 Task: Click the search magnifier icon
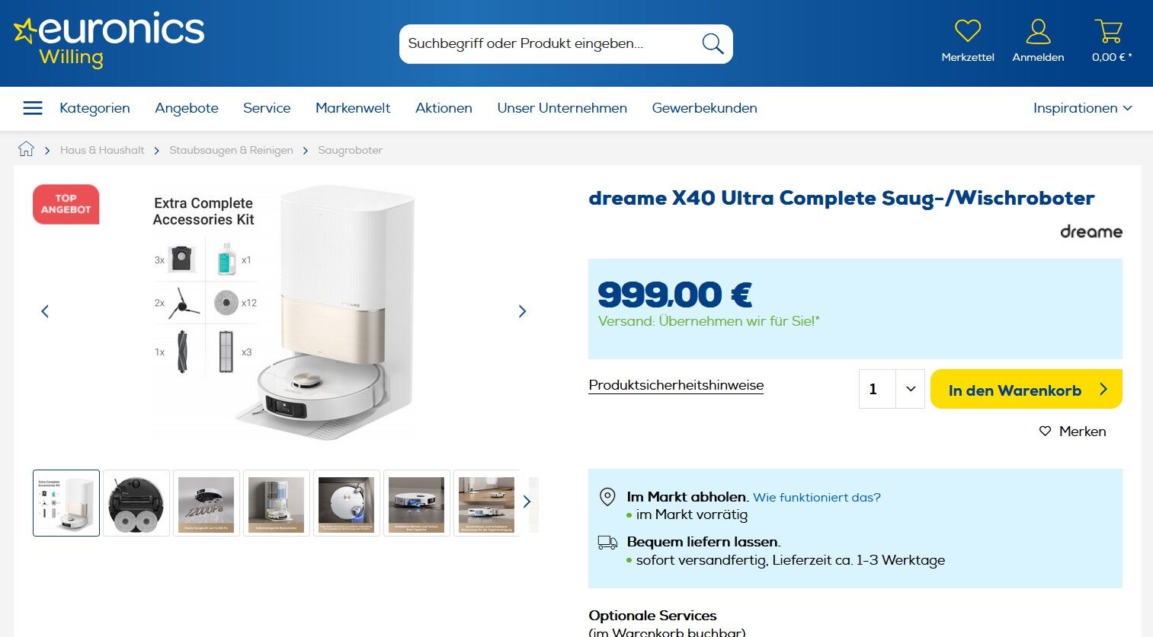713,43
